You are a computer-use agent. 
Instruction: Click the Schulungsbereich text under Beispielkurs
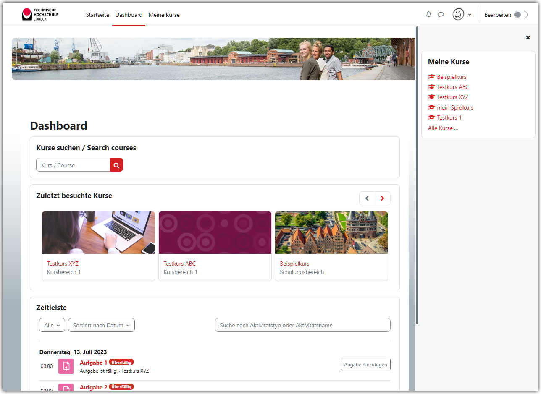coord(302,272)
